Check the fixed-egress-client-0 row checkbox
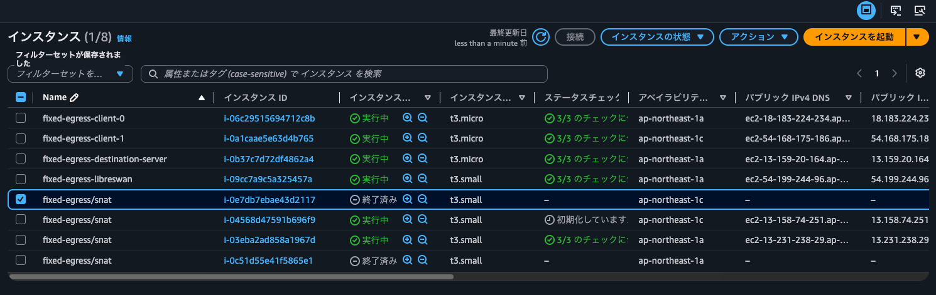 point(21,118)
